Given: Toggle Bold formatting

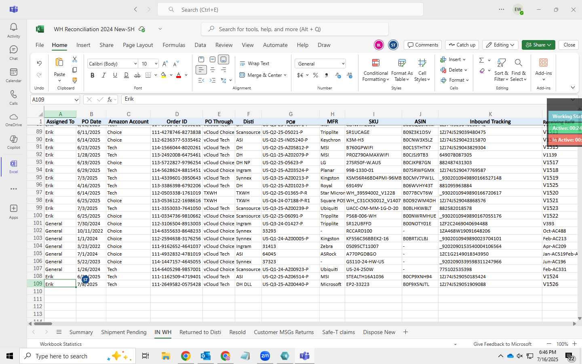Looking at the screenshot, I should pyautogui.click(x=93, y=75).
